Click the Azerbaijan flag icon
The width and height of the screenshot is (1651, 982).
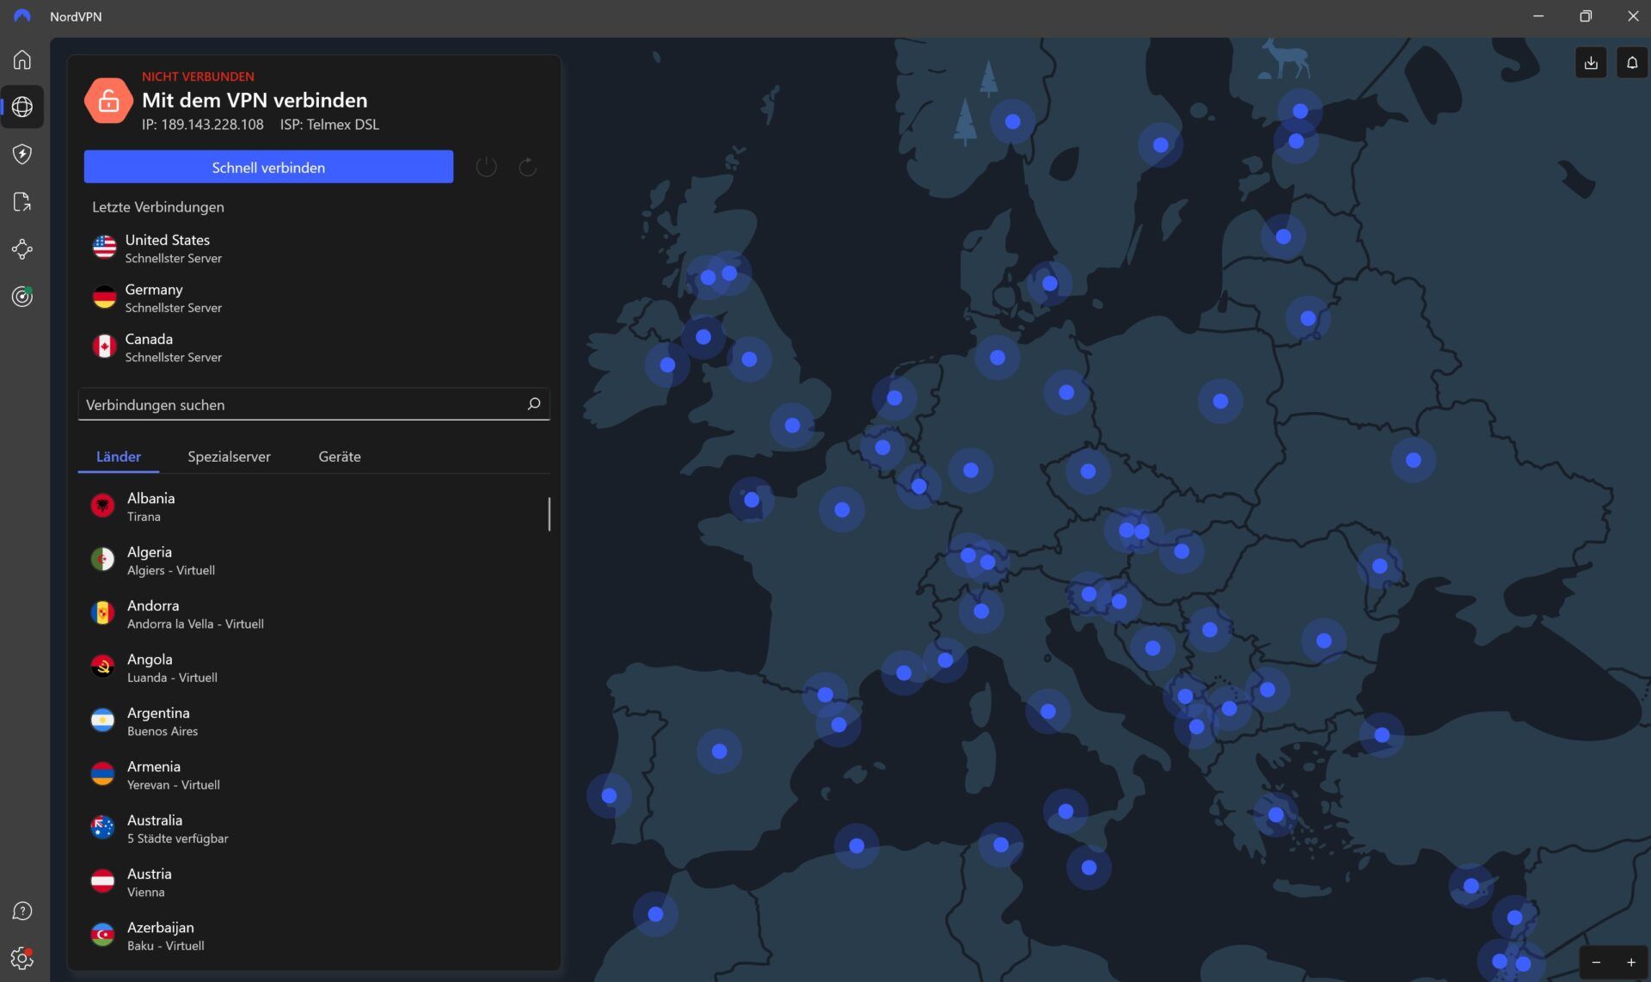tap(103, 935)
